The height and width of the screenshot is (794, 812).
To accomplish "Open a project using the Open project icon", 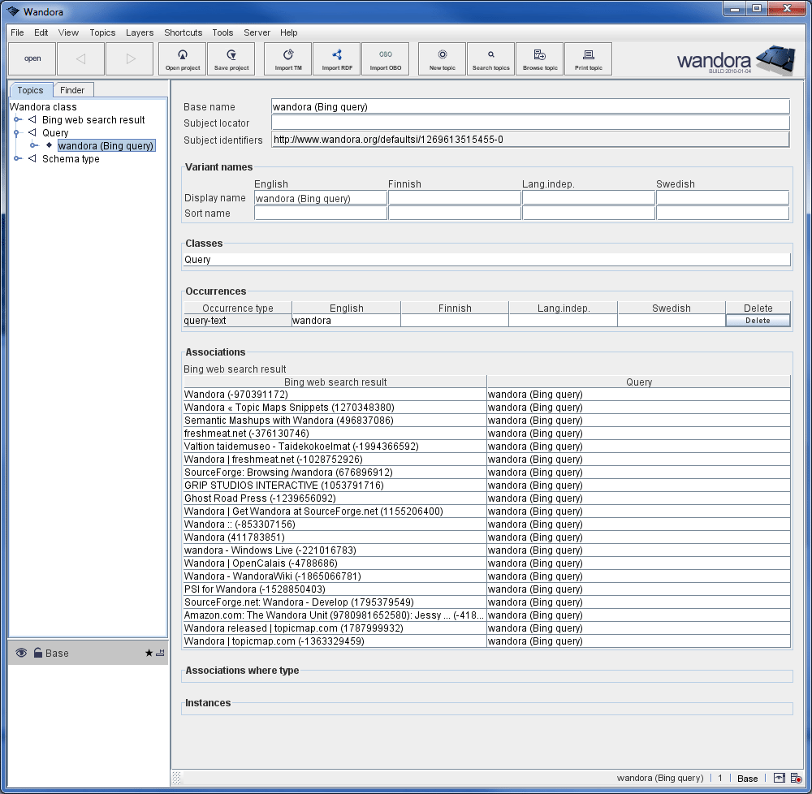I will pos(181,58).
